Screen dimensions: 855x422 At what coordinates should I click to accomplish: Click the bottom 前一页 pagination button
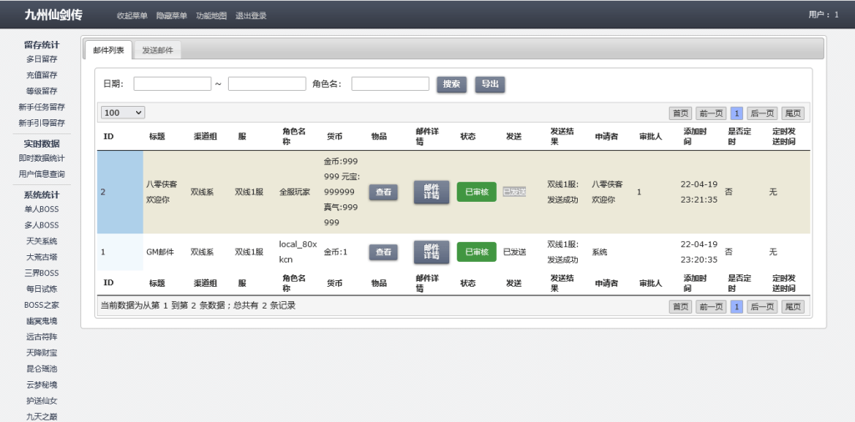coord(711,307)
